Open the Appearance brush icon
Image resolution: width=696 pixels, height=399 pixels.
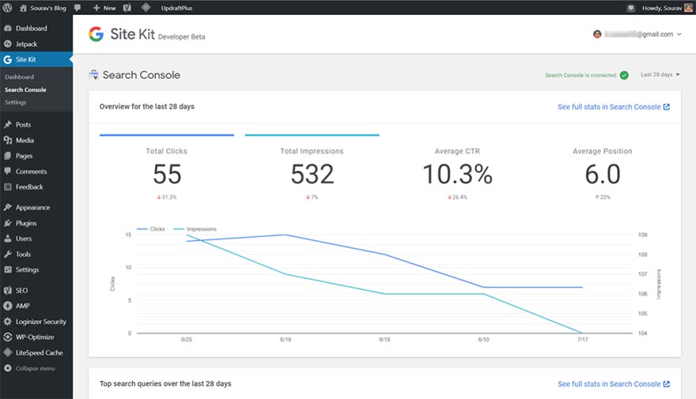pyautogui.click(x=8, y=207)
